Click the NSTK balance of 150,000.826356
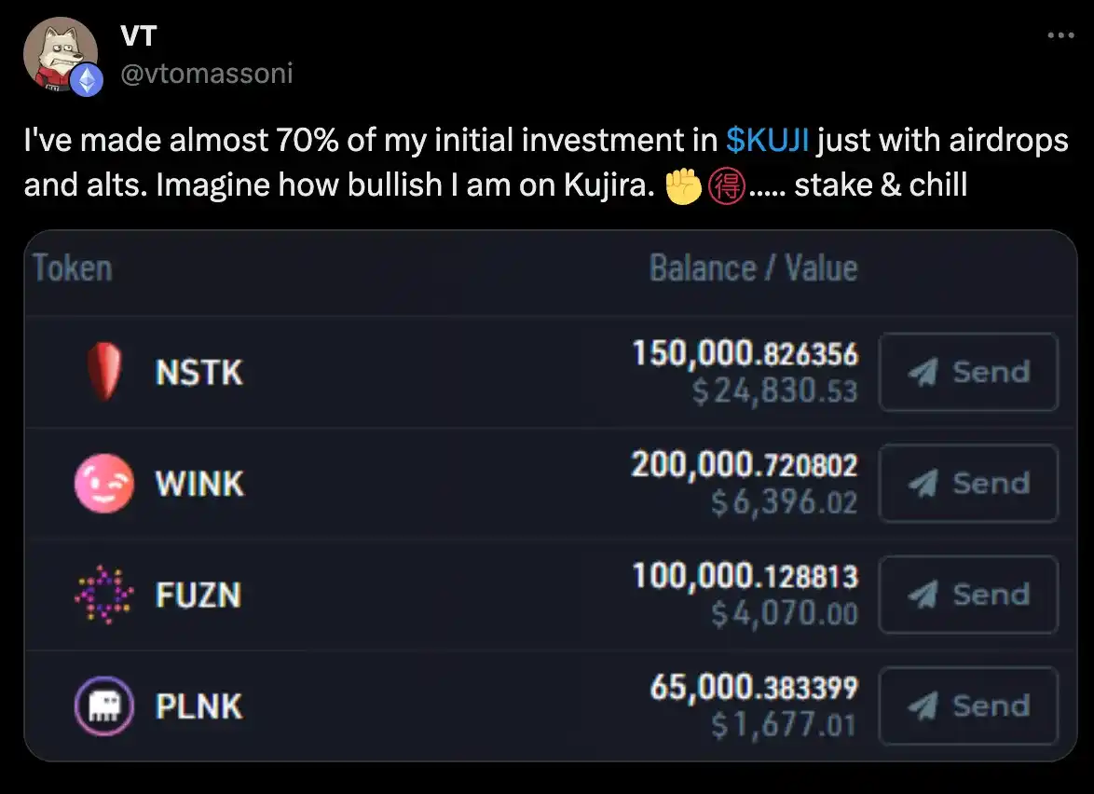Viewport: 1094px width, 794px height. coord(745,354)
